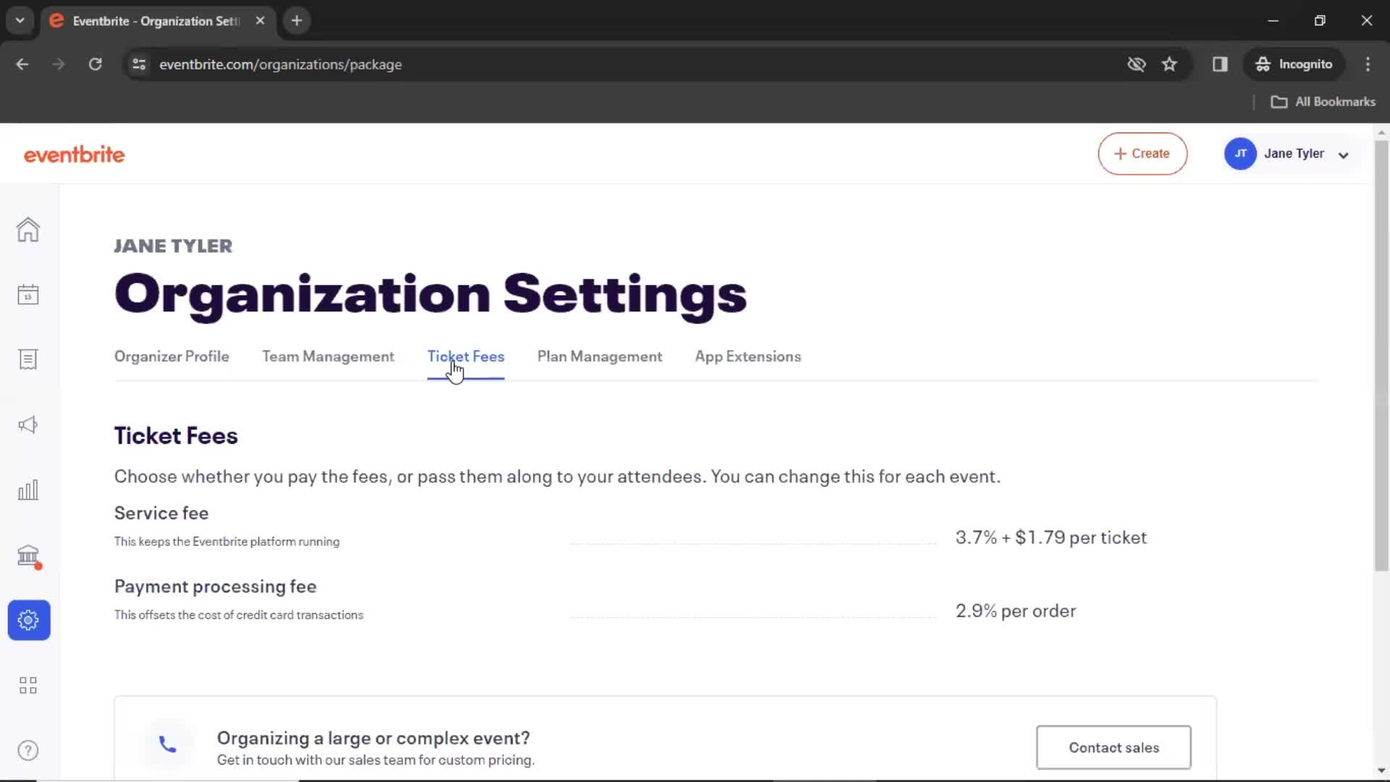
Task: Open the browser side panel icon
Action: [x=1220, y=64]
